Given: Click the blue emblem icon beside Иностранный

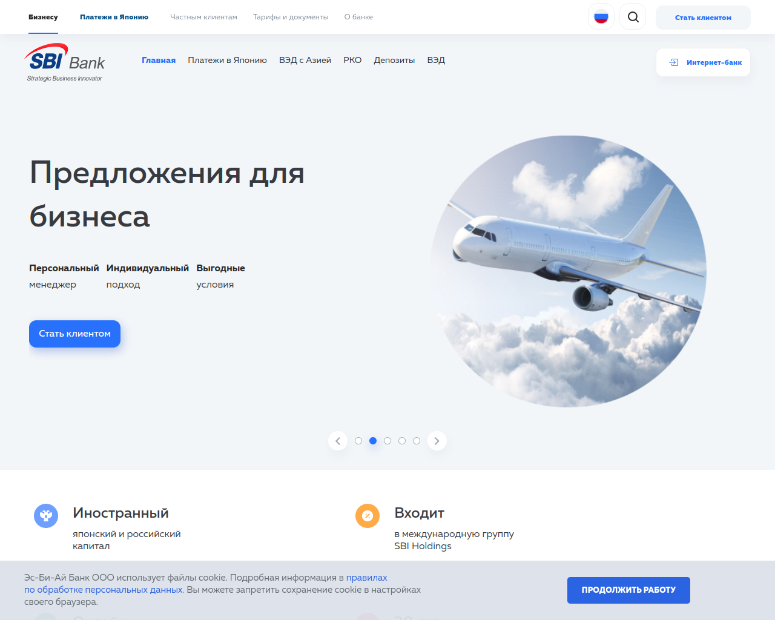Looking at the screenshot, I should click(46, 516).
